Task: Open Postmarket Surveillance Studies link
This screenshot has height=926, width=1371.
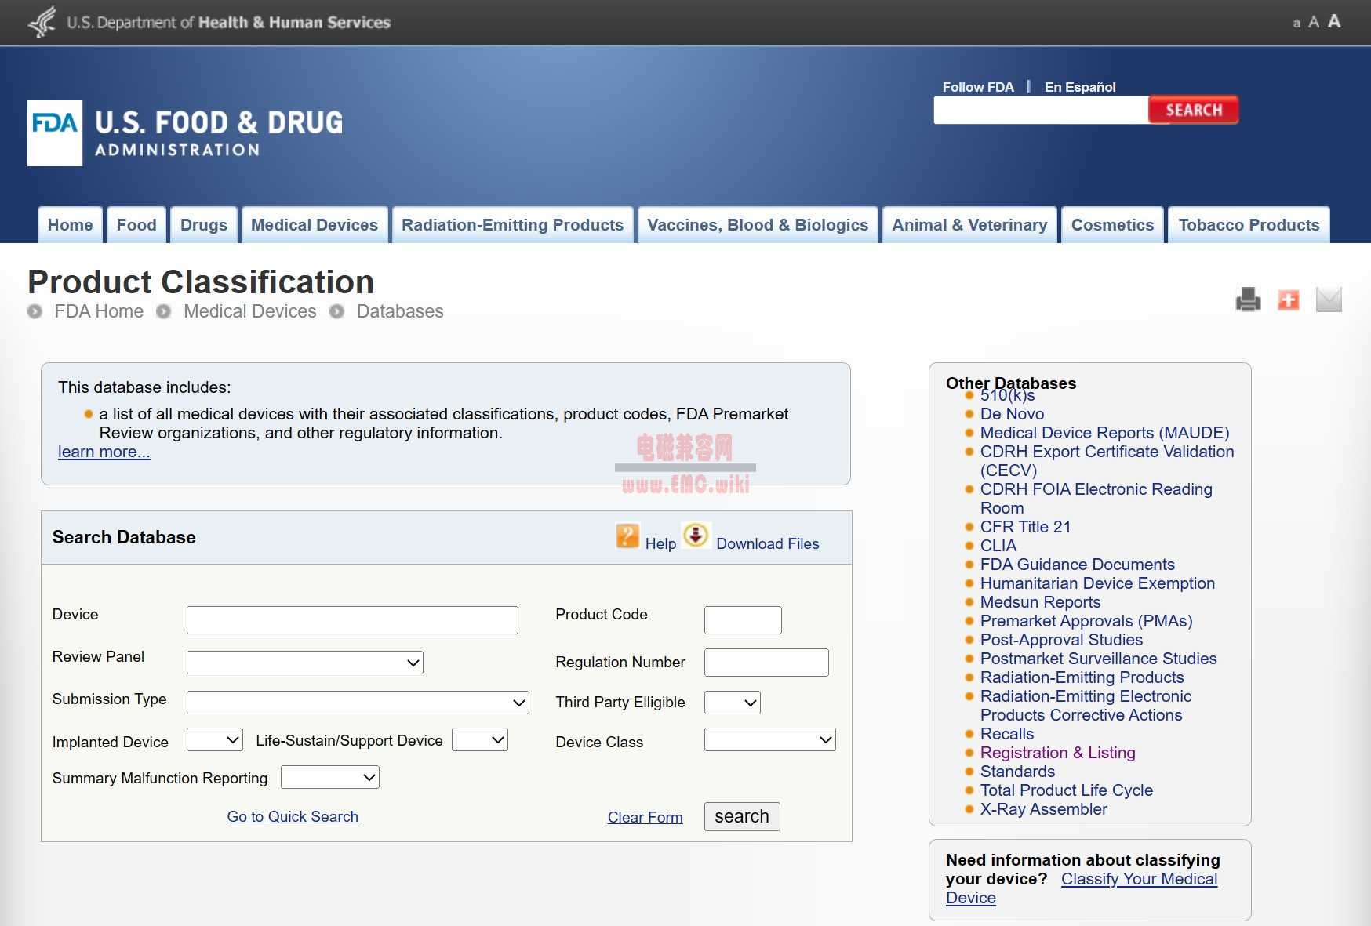Action: pos(1098,659)
